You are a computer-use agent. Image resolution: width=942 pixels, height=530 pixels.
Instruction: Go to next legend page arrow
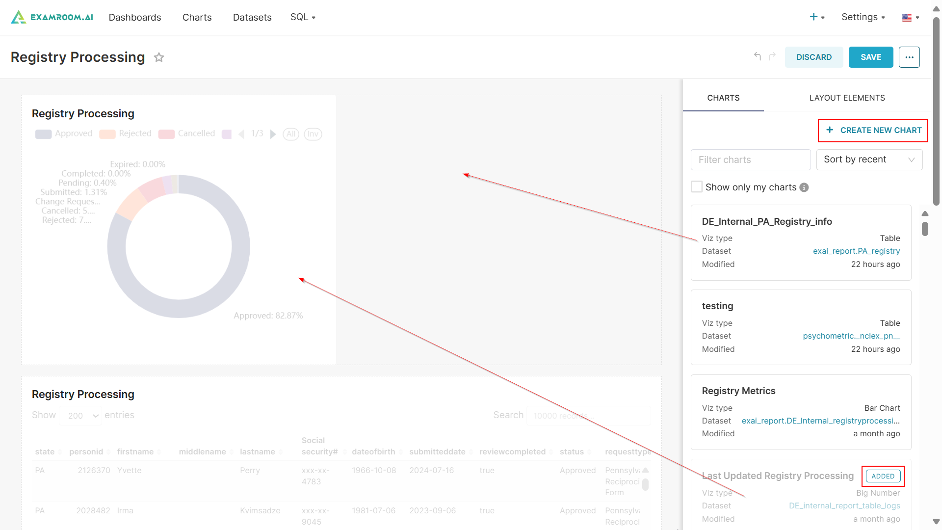click(x=273, y=134)
